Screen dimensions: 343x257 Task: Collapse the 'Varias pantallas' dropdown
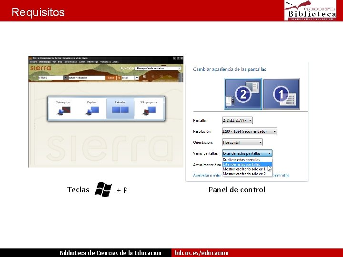pos(247,153)
